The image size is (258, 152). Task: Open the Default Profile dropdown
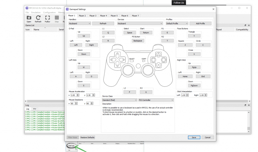(x=177, y=23)
